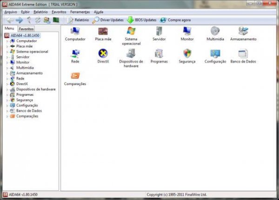This screenshot has height=200, width=279.
Task: Select Banco de Dados in the sidebar tree
Action: click(x=29, y=111)
